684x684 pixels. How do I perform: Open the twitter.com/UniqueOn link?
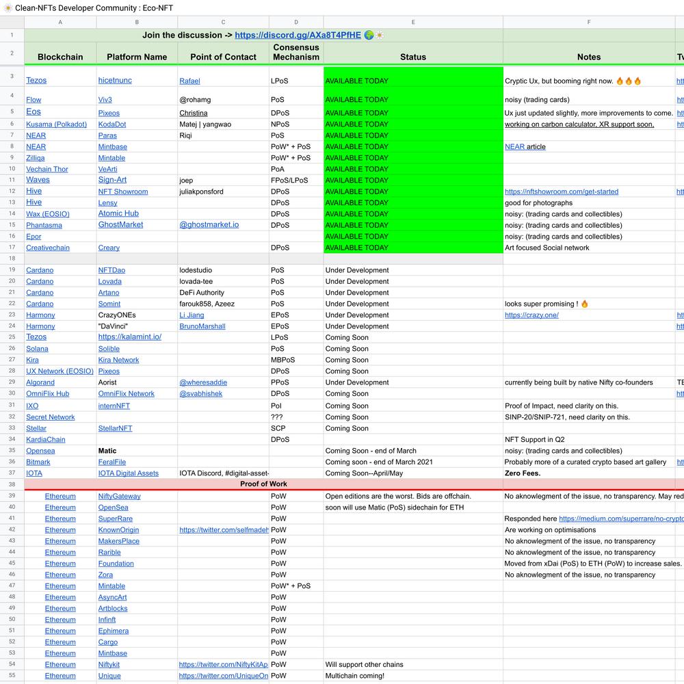click(224, 676)
